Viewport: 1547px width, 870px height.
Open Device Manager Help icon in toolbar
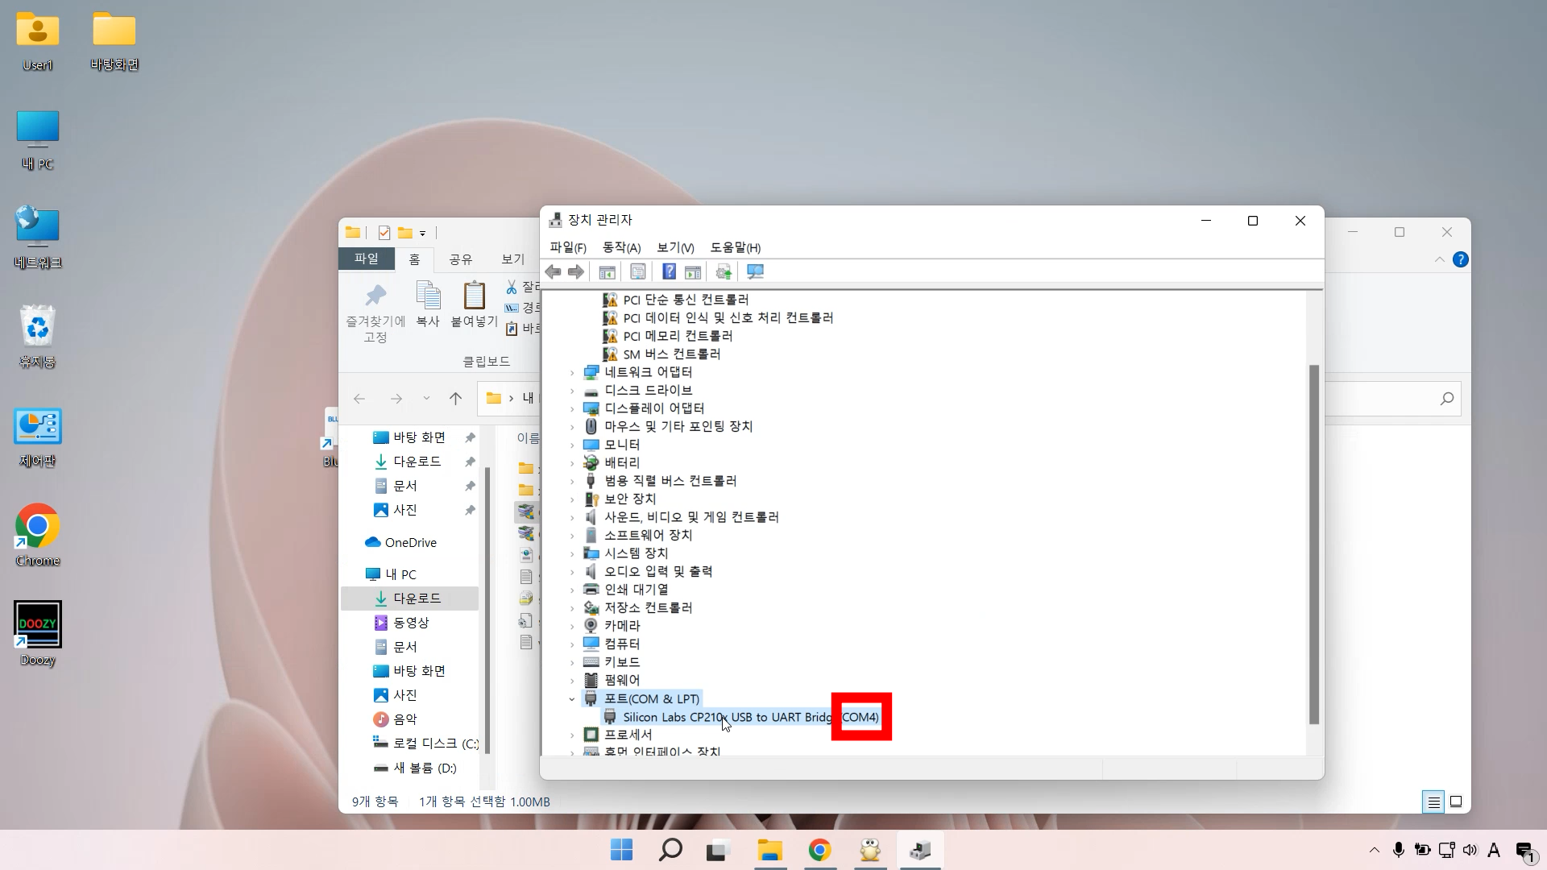click(x=669, y=271)
